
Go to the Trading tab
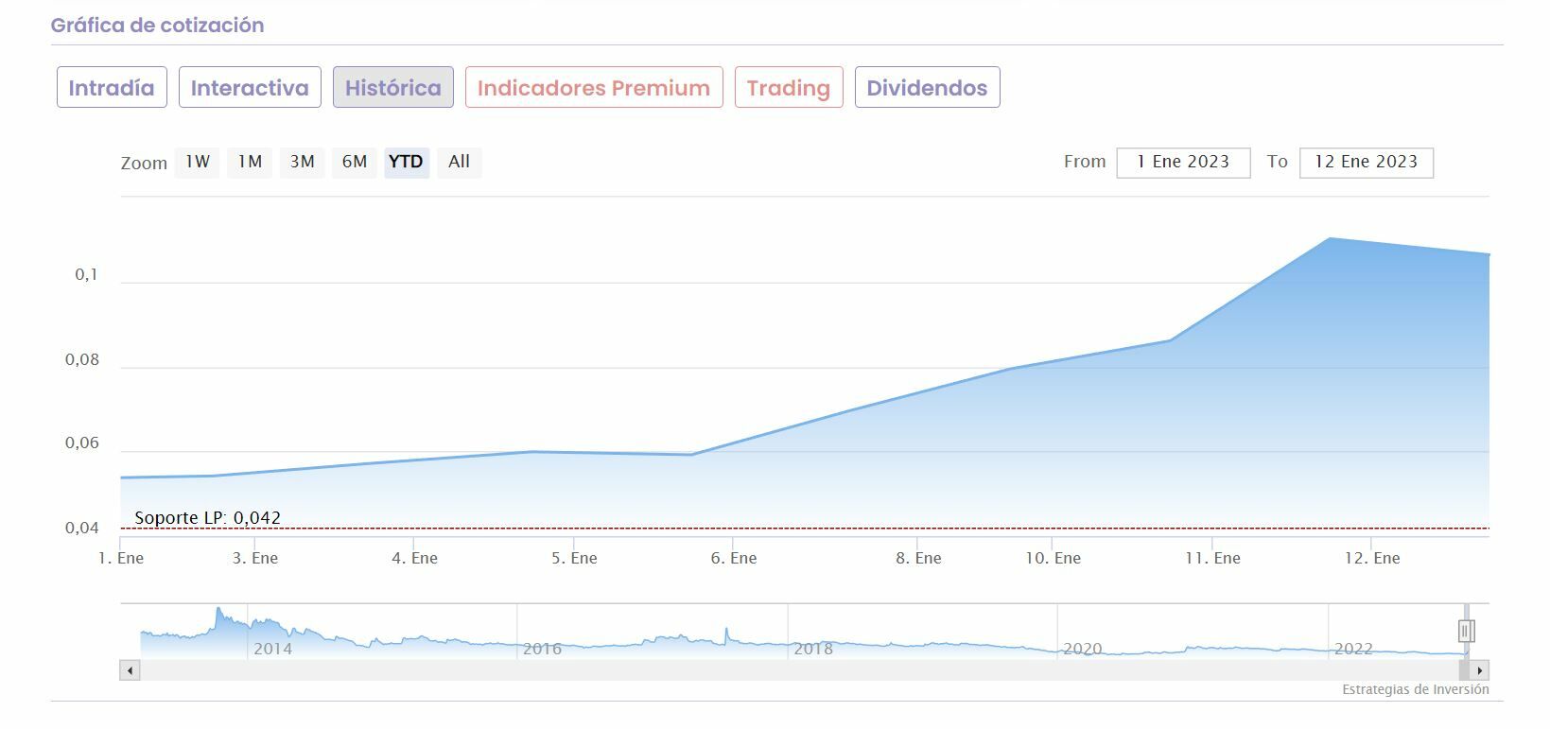[x=788, y=88]
